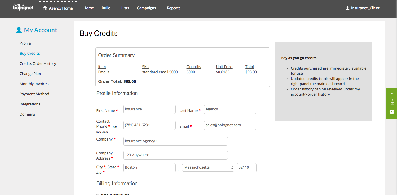Click the Company input field
Image resolution: width=397 pixels, height=195 pixels.
[176, 141]
